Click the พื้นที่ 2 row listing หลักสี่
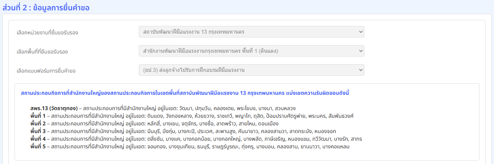This screenshot has height=164, width=494. pyautogui.click(x=154, y=123)
